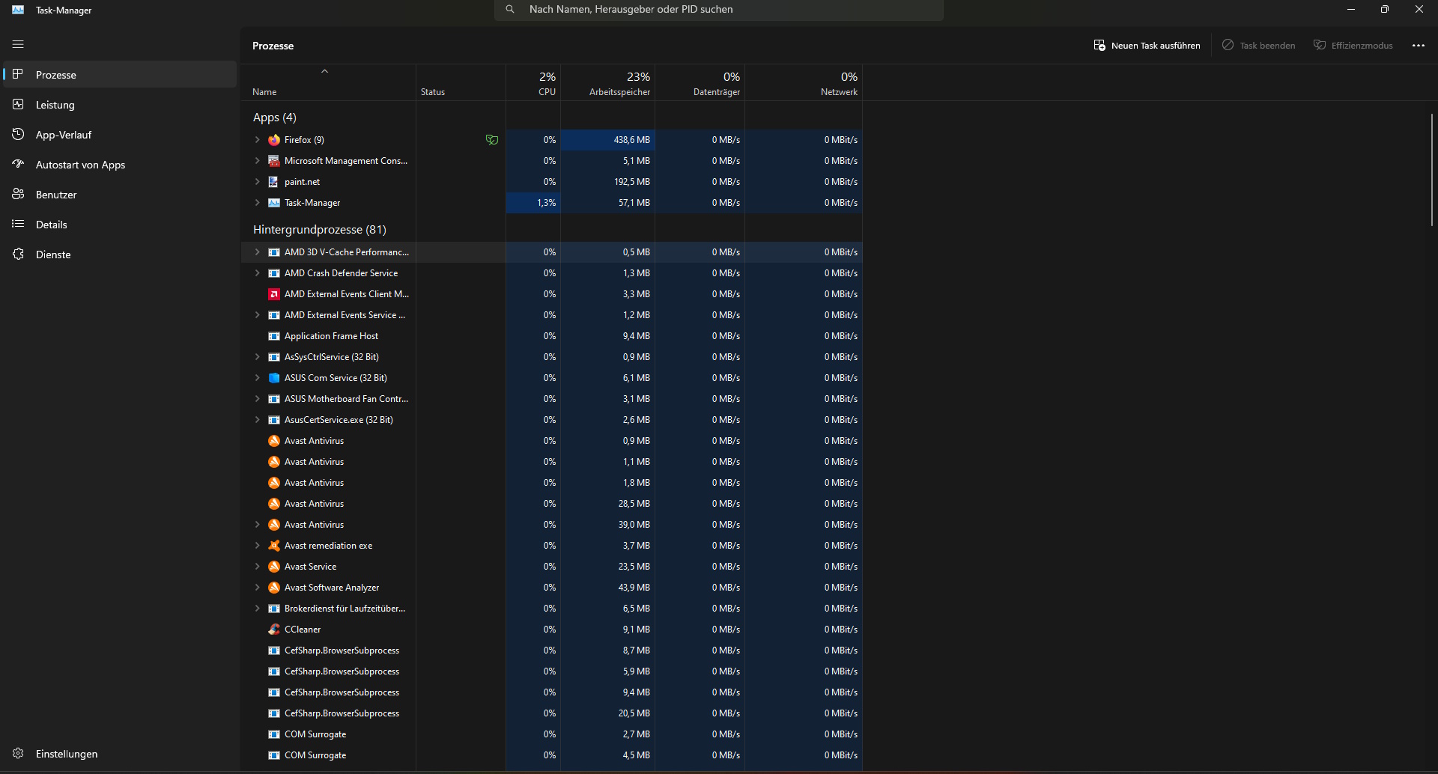Click the Prozesse sidebar icon
Screen dimensions: 1438x774
pos(18,74)
